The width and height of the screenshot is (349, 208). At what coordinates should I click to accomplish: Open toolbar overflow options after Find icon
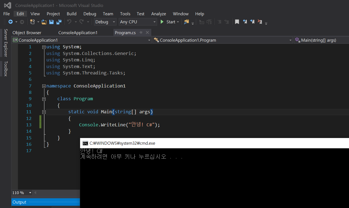(193, 24)
